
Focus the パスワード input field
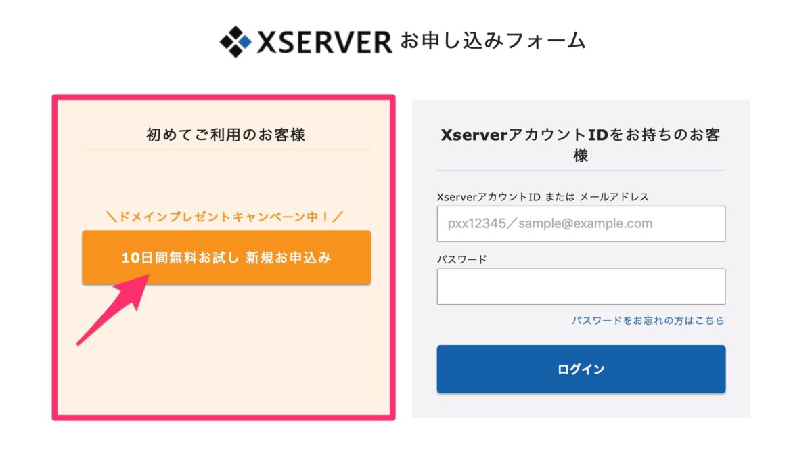pos(581,286)
